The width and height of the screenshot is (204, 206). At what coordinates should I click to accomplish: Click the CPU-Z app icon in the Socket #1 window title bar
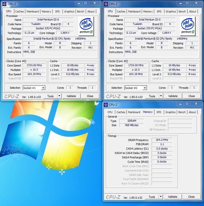click(x=4, y=4)
